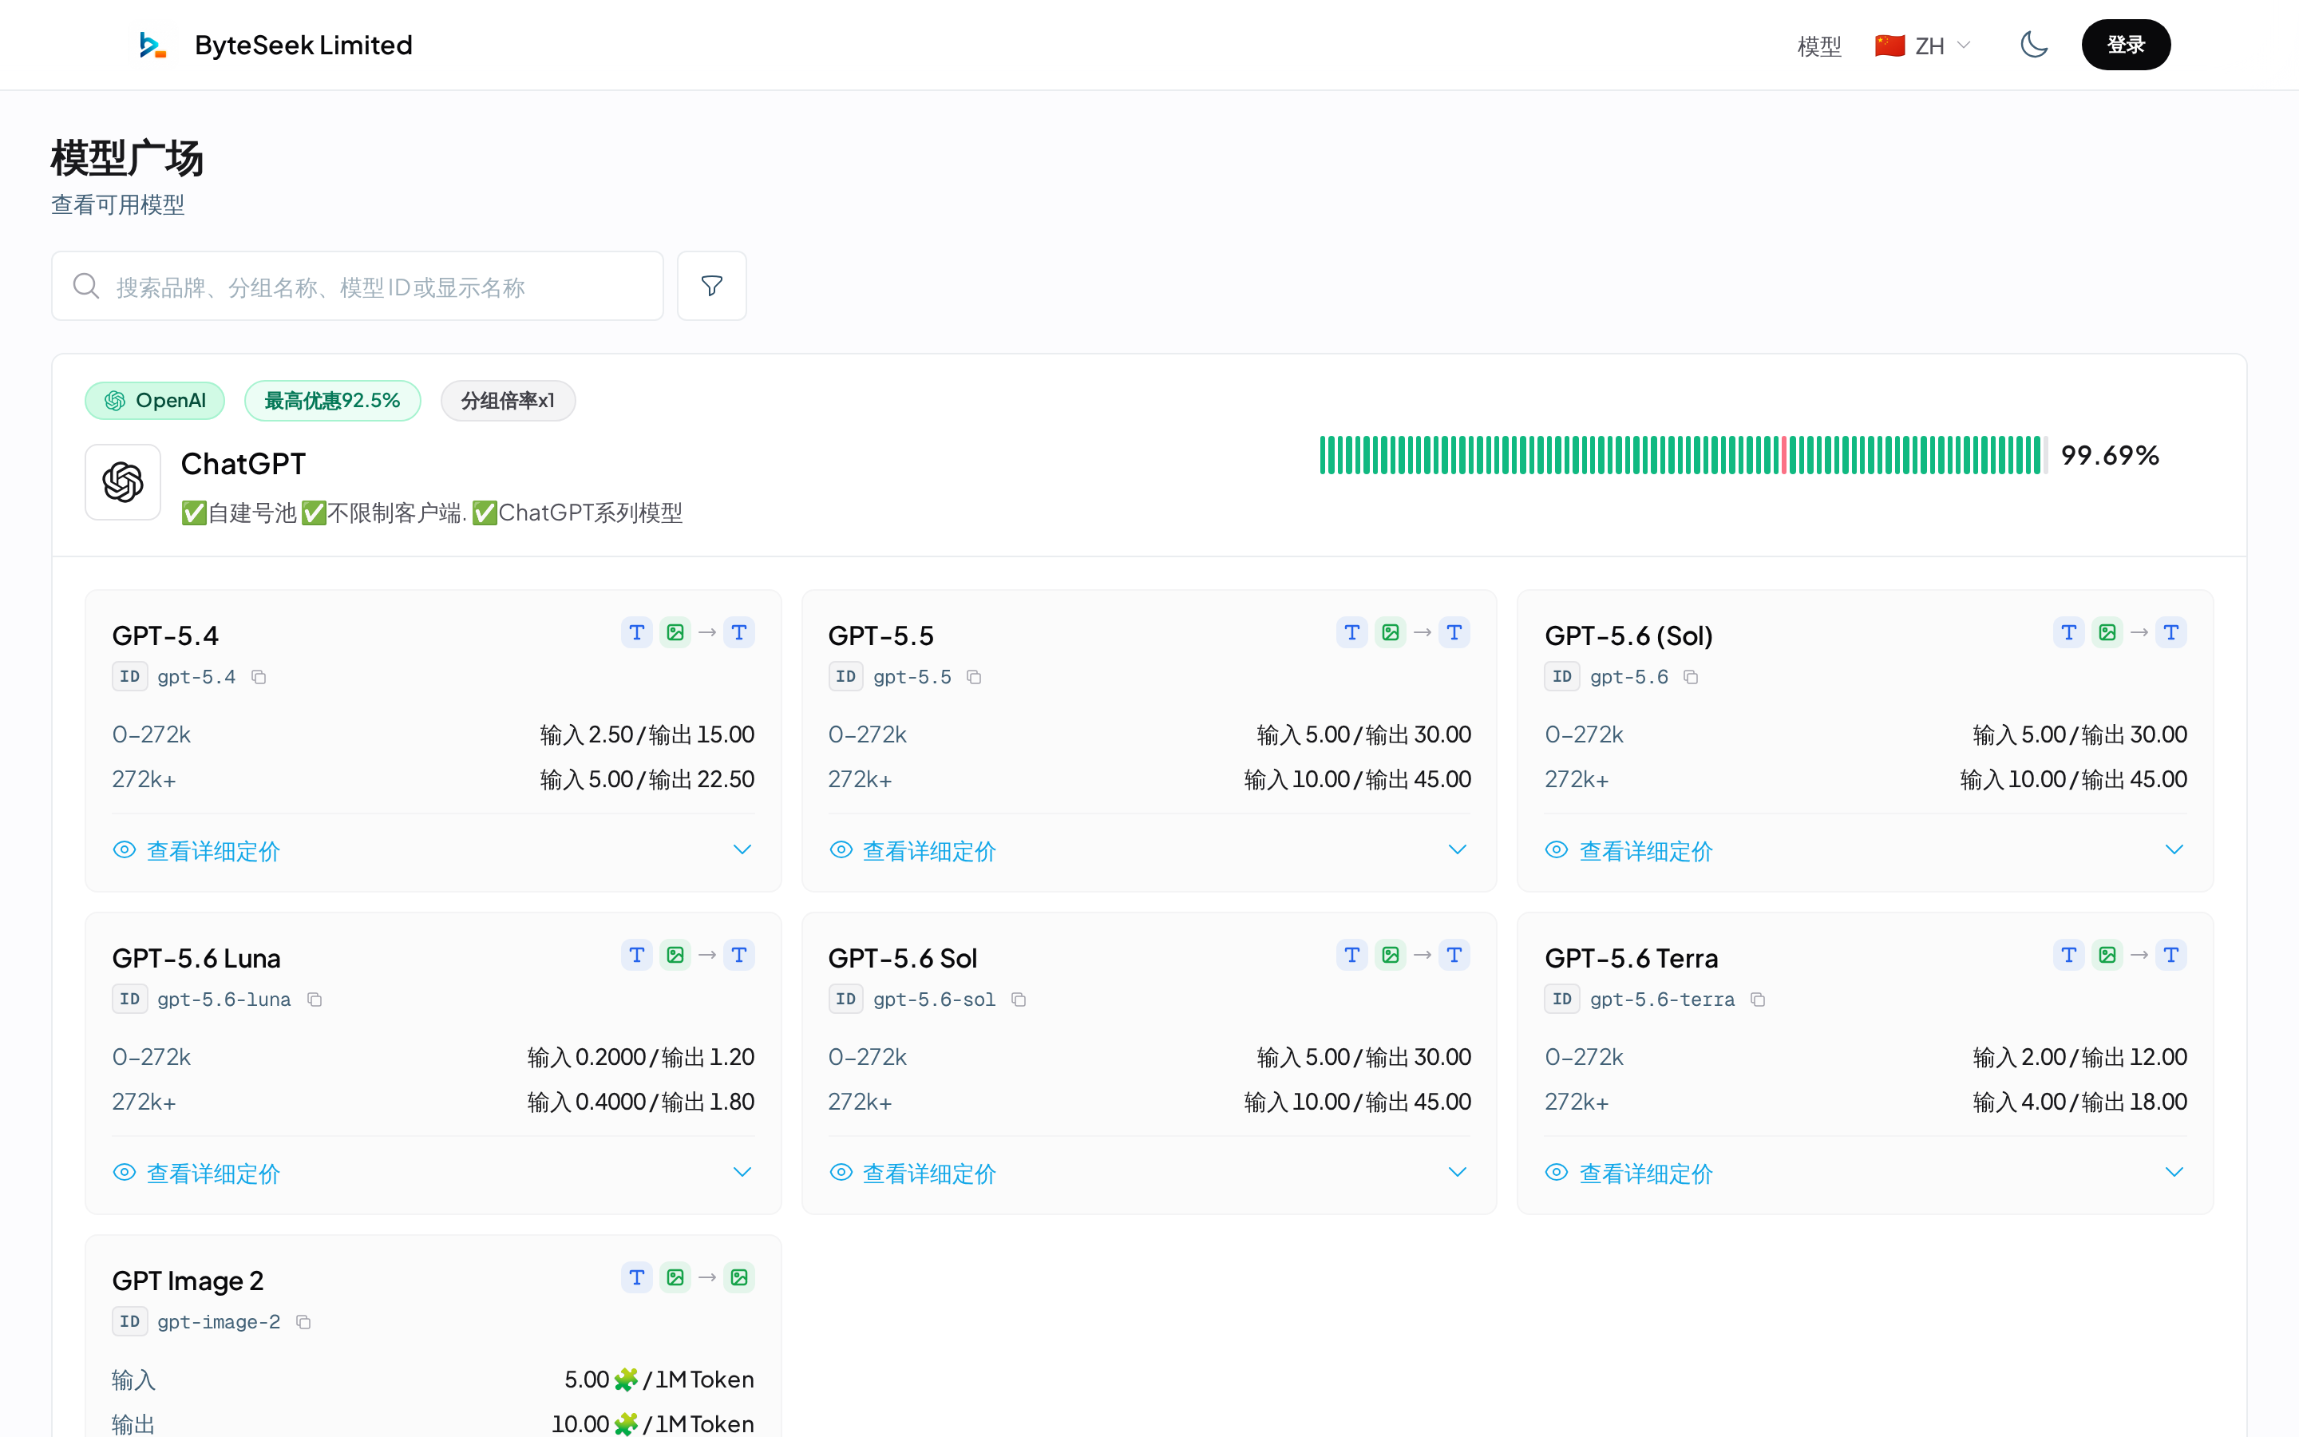Click GPT-5.4 text input modality icon
The image size is (2299, 1437).
click(x=636, y=632)
